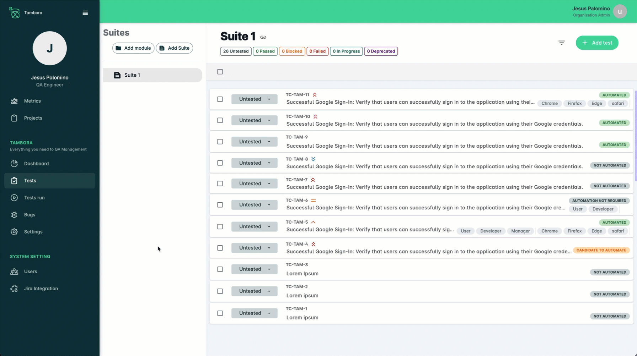Filter by 0 Deprecated badge
Viewport: 637px width, 356px height.
coord(381,51)
